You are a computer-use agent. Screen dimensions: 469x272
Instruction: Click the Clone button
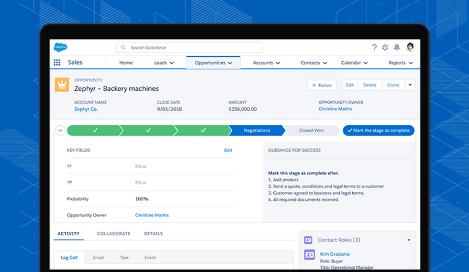coord(393,85)
